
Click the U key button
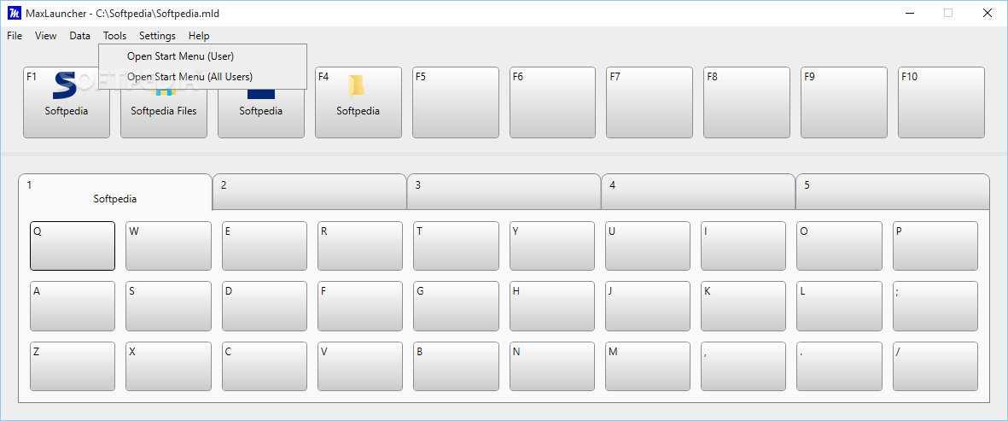pyautogui.click(x=648, y=246)
